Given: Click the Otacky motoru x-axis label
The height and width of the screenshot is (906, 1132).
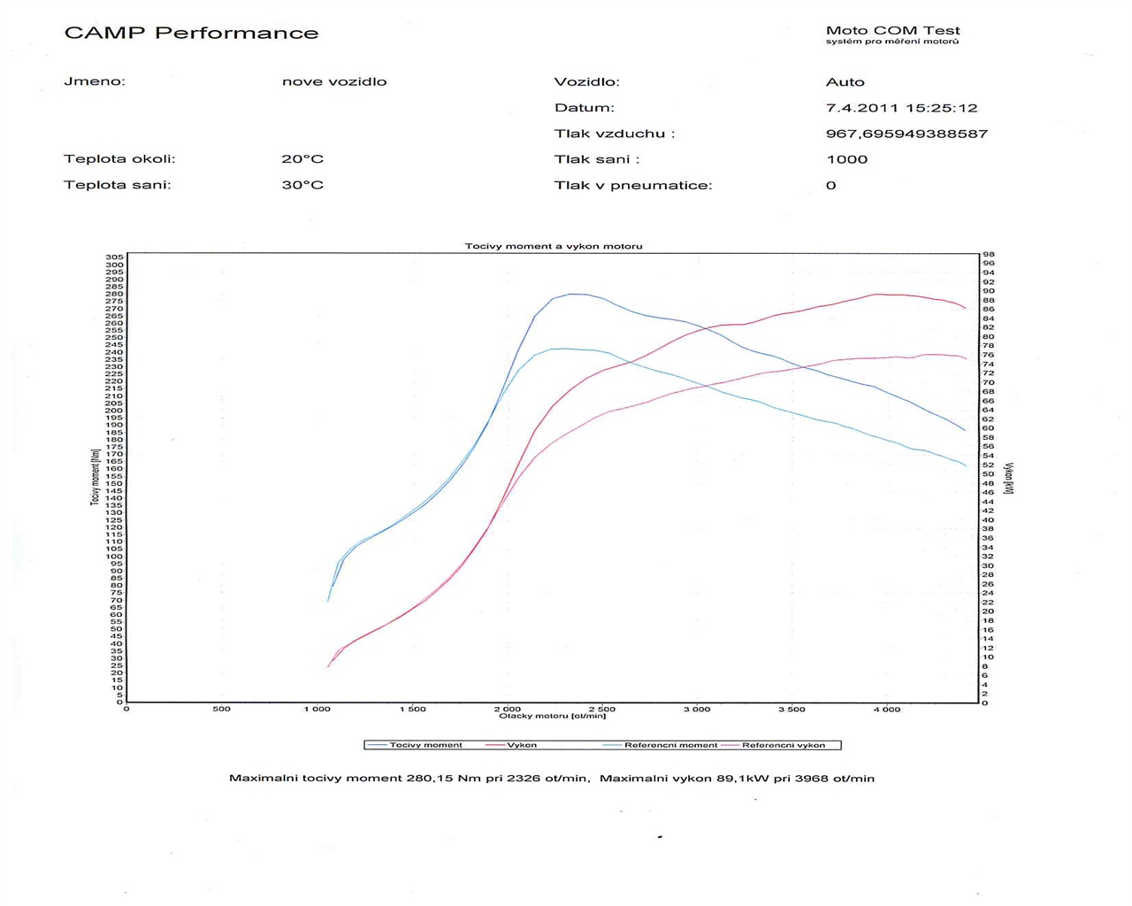Looking at the screenshot, I should tap(553, 716).
